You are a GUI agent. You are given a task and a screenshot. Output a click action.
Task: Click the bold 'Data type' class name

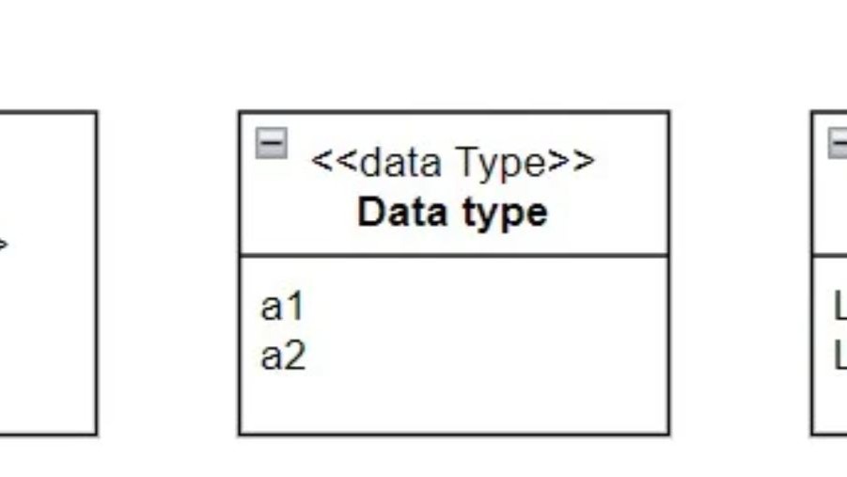pos(452,213)
